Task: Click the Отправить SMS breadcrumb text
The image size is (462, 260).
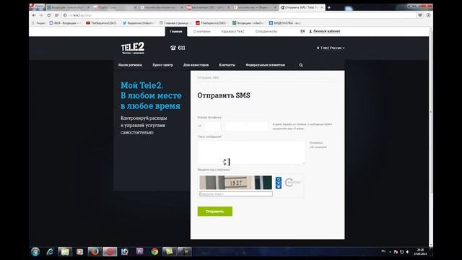Action: click(x=208, y=78)
